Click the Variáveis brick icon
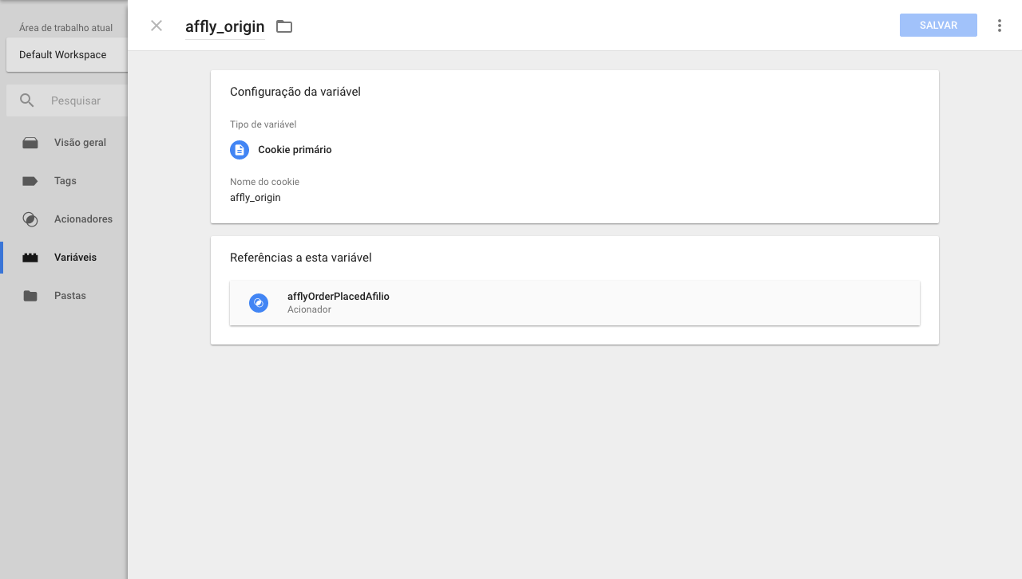Screen dimensions: 1022x579 coord(30,258)
